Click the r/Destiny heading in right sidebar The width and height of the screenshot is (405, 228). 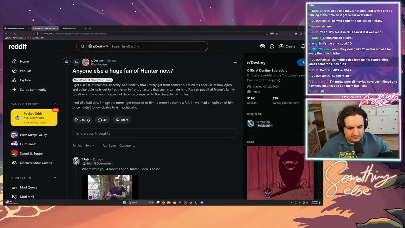(256, 63)
